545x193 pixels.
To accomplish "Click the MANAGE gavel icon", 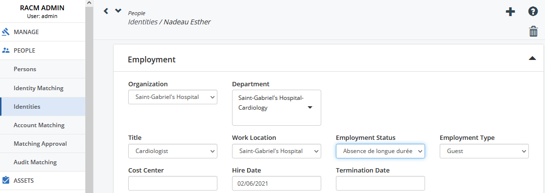I will point(5,32).
